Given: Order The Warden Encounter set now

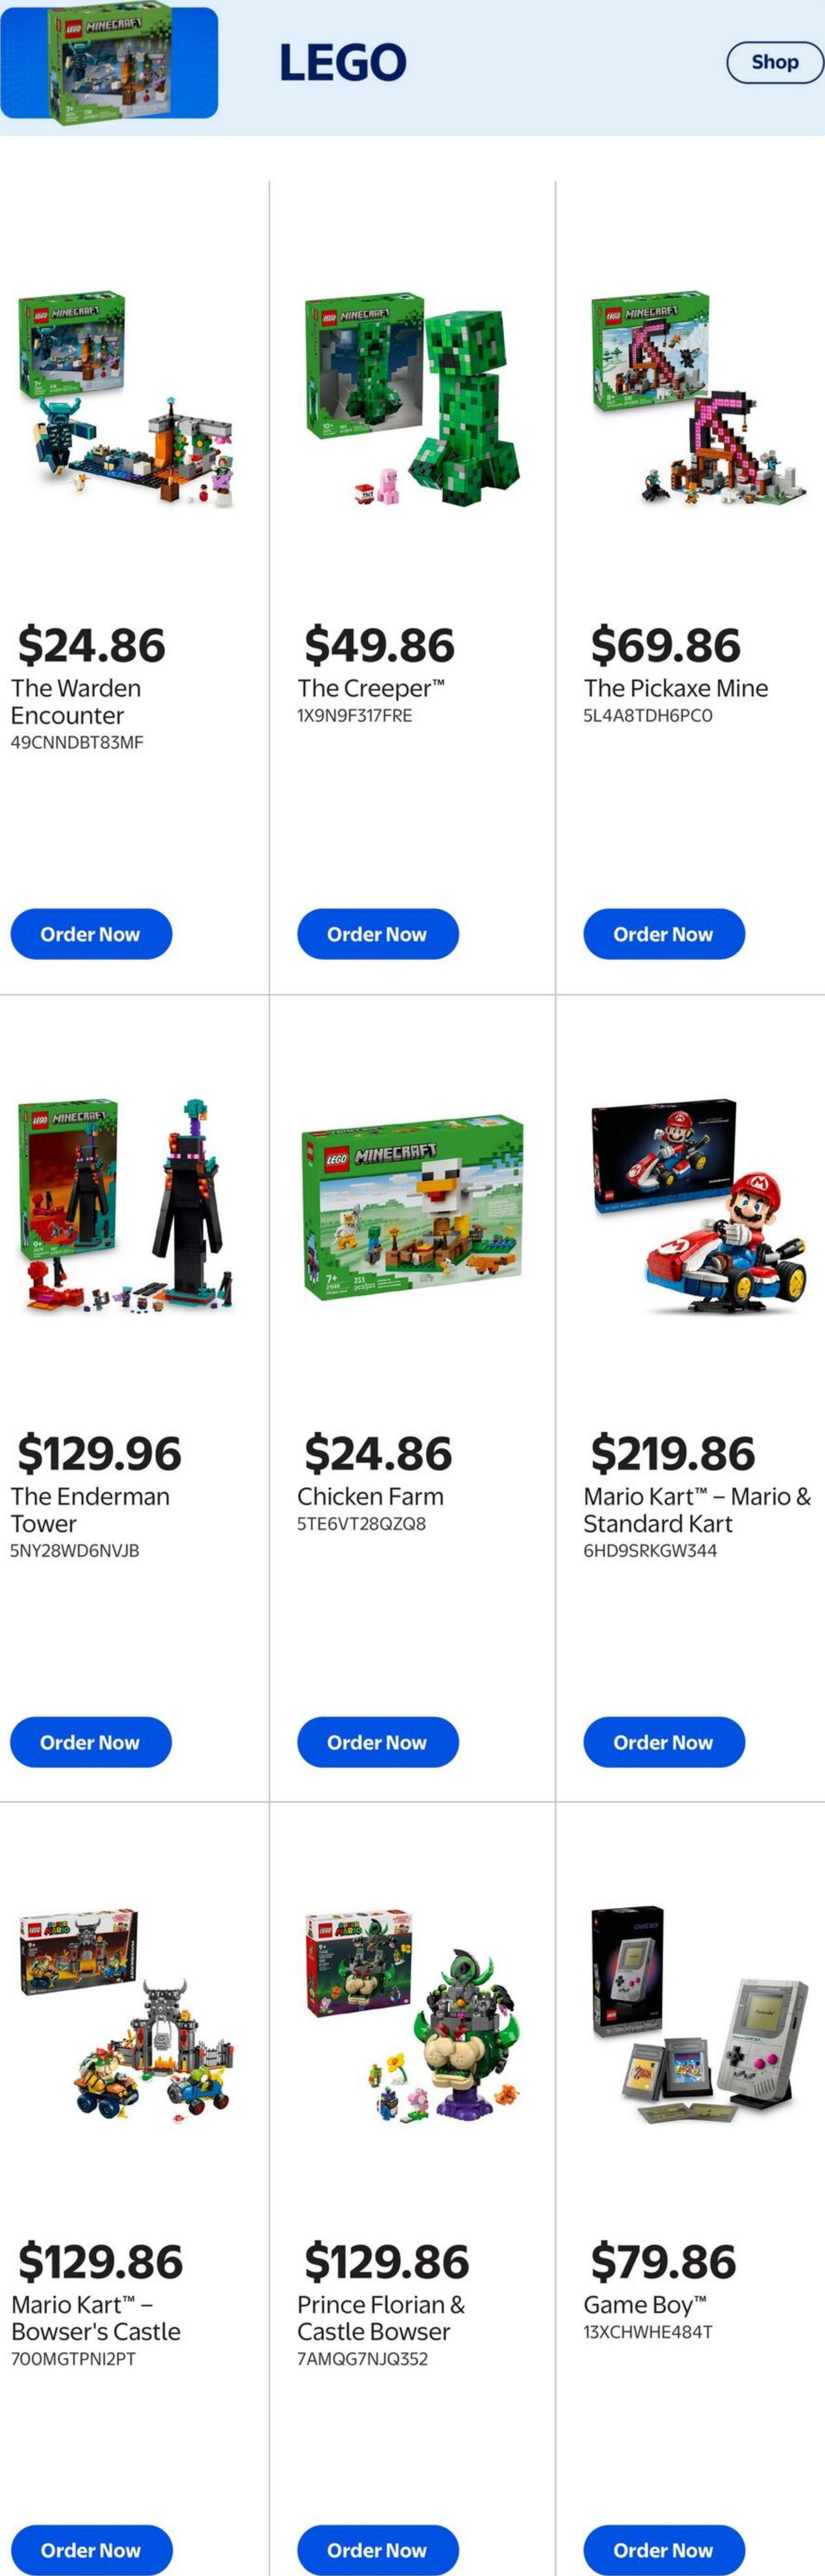Looking at the screenshot, I should [91, 934].
